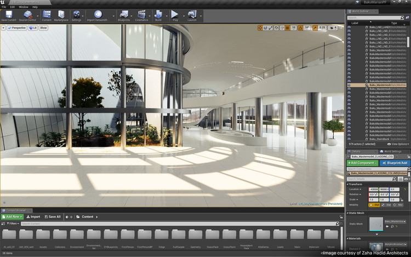Screen dimensions: 411x257
Task: Open the Marketplace toolbar icon
Action: click(x=62, y=14)
